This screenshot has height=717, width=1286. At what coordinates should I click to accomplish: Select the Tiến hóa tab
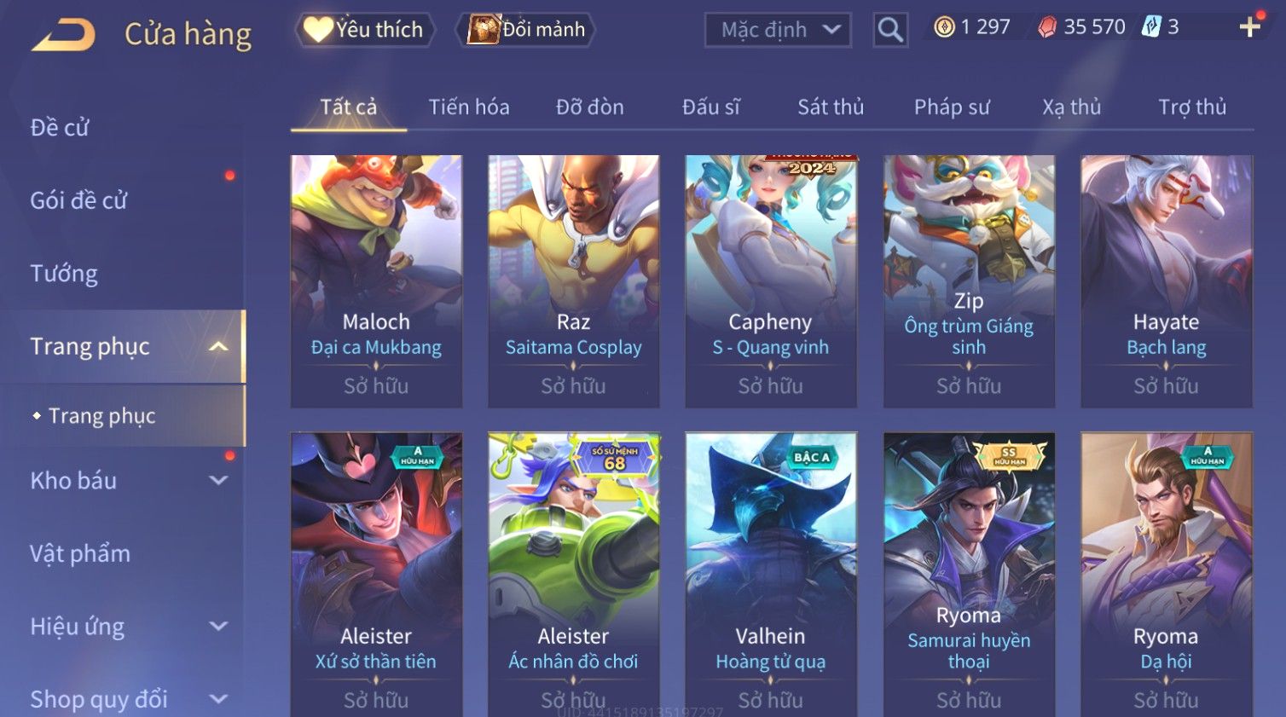469,107
